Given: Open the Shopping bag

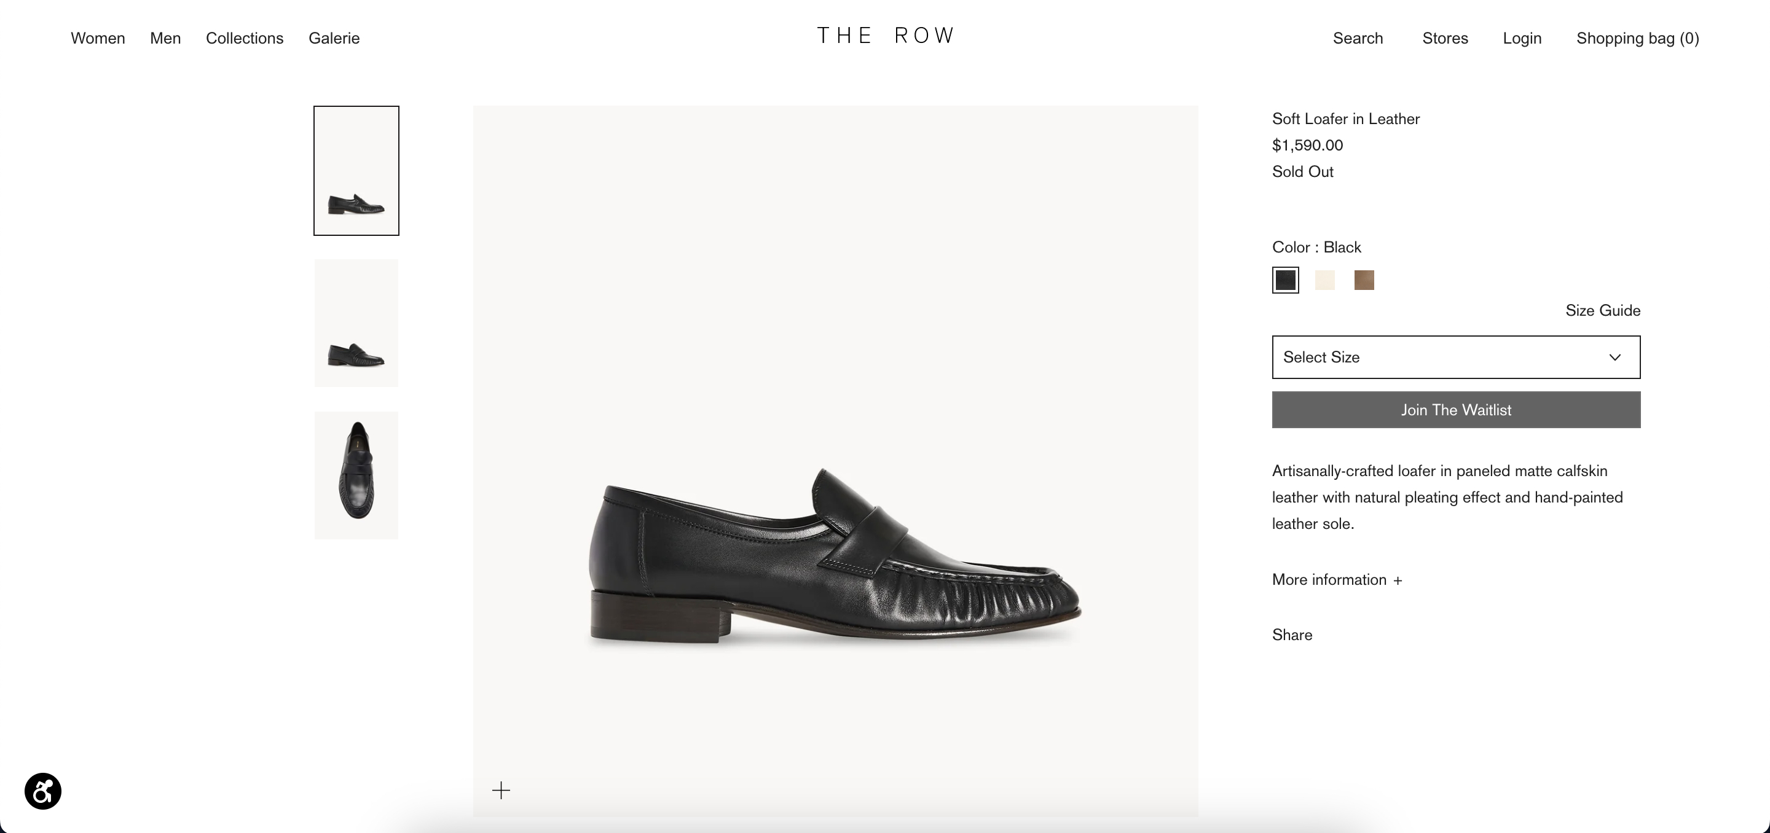Looking at the screenshot, I should tap(1637, 39).
